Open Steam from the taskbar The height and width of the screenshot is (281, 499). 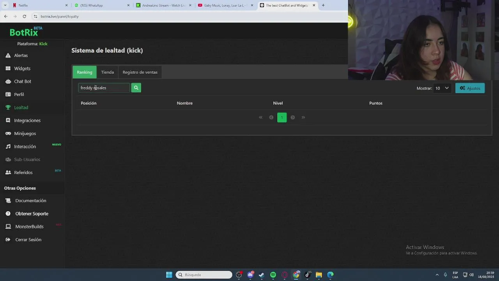pyautogui.click(x=262, y=275)
